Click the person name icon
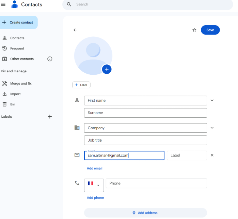This screenshot has height=219, width=238. [x=77, y=100]
